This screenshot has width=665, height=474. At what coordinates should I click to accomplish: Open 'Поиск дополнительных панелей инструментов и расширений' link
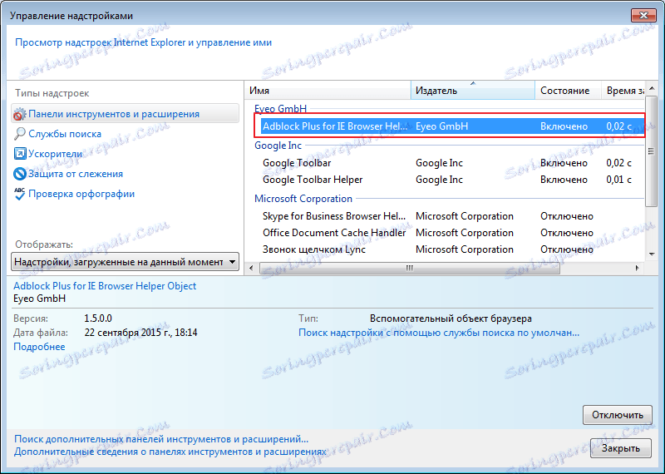pyautogui.click(x=161, y=439)
